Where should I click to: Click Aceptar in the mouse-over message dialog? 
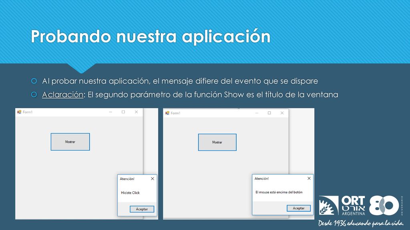click(299, 208)
